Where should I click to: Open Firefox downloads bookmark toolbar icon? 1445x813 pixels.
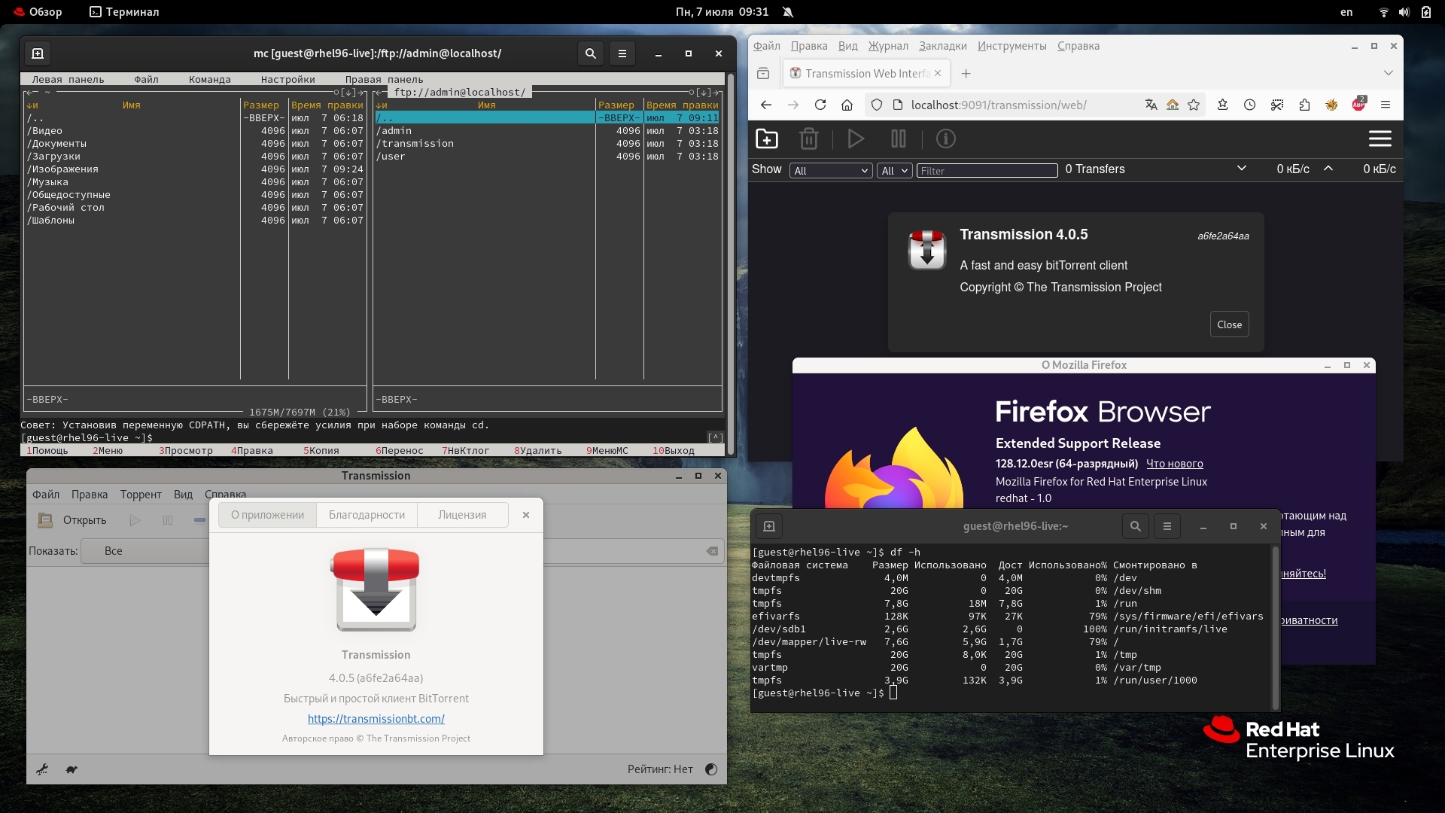click(x=1222, y=105)
